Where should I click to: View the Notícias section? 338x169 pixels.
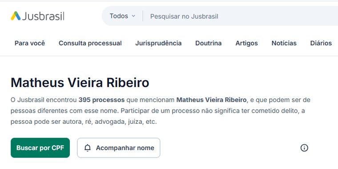(x=284, y=43)
